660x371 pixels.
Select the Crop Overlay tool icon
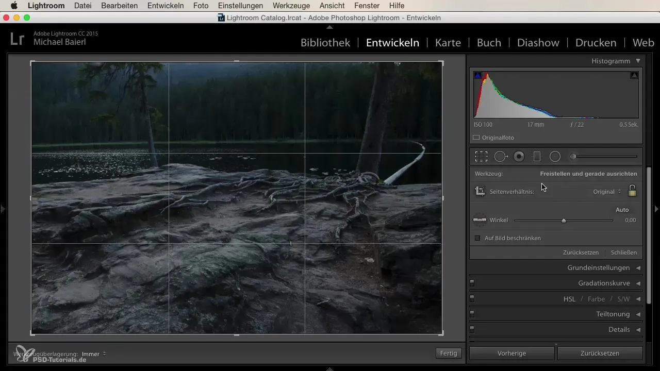tap(481, 156)
